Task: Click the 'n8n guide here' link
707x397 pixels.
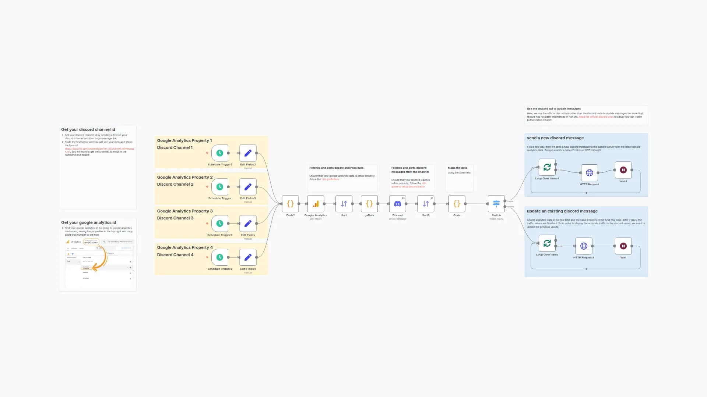Action: [x=330, y=179]
